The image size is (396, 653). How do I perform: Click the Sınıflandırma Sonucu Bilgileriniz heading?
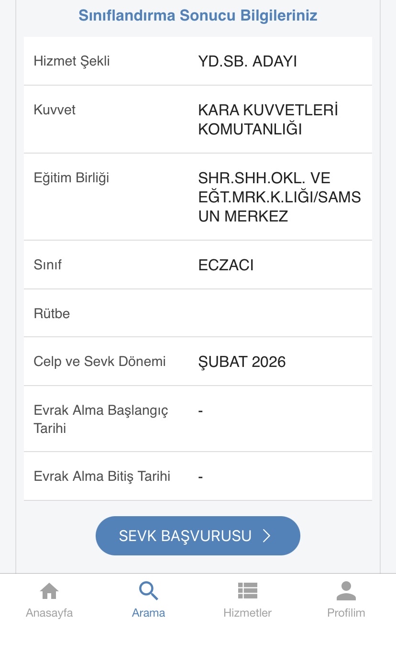(198, 15)
